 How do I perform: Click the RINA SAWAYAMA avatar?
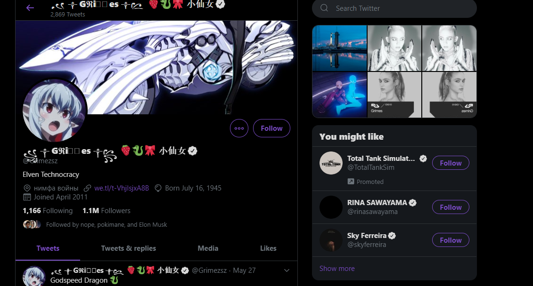tap(331, 207)
